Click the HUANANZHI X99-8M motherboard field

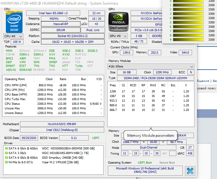[62, 124]
